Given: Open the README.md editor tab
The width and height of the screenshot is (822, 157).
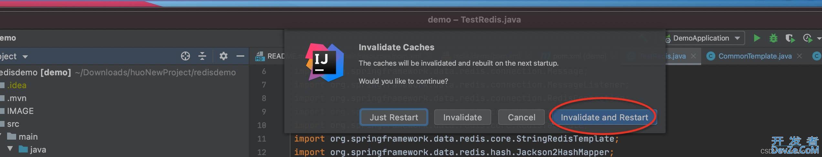Looking at the screenshot, I should (x=276, y=56).
